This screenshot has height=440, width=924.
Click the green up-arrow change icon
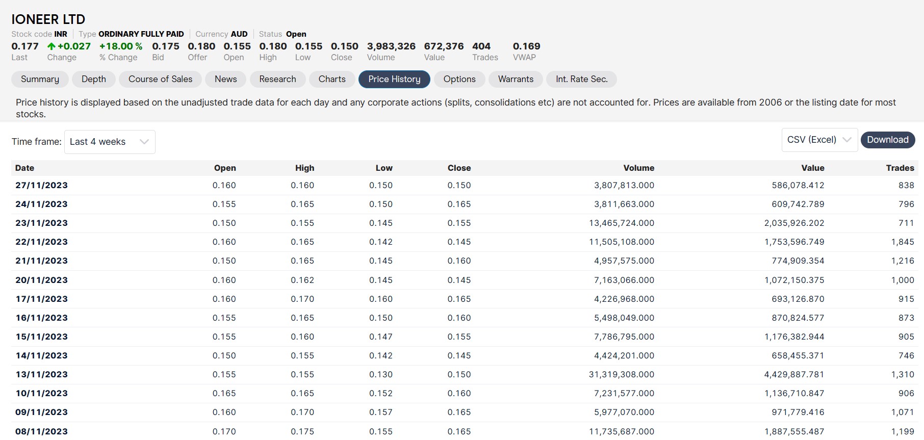[52, 46]
